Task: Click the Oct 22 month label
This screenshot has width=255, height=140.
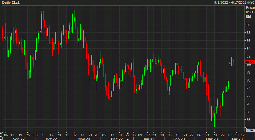Action: 51,139
